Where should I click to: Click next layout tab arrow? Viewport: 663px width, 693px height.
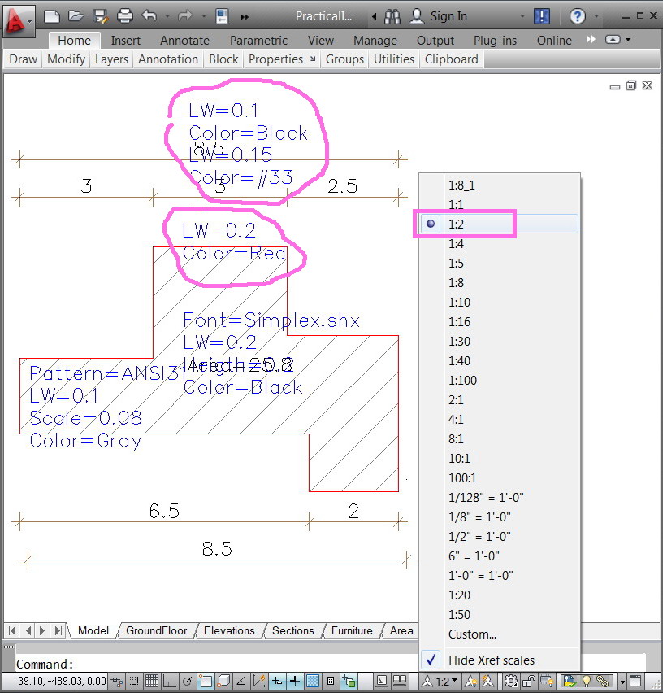(42, 630)
